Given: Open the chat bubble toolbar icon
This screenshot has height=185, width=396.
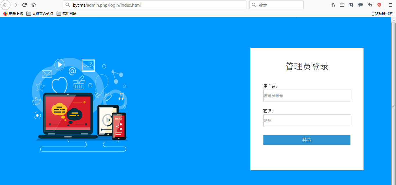Looking at the screenshot, I should [361, 5].
